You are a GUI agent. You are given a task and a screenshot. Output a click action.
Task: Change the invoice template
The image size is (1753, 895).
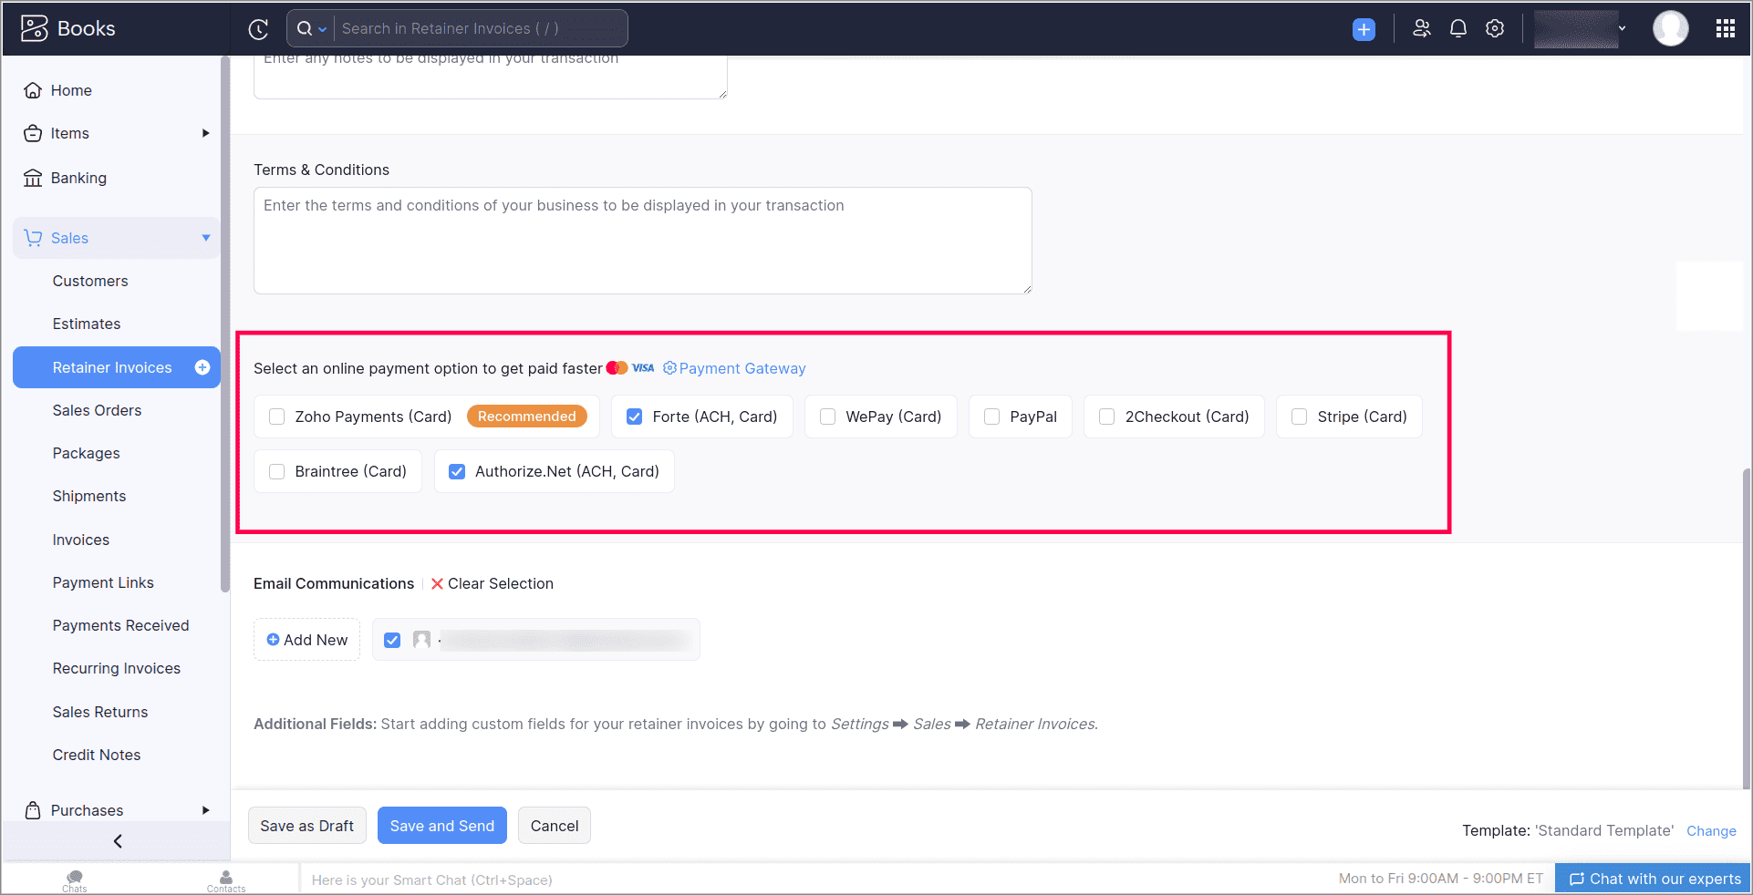coord(1711,830)
